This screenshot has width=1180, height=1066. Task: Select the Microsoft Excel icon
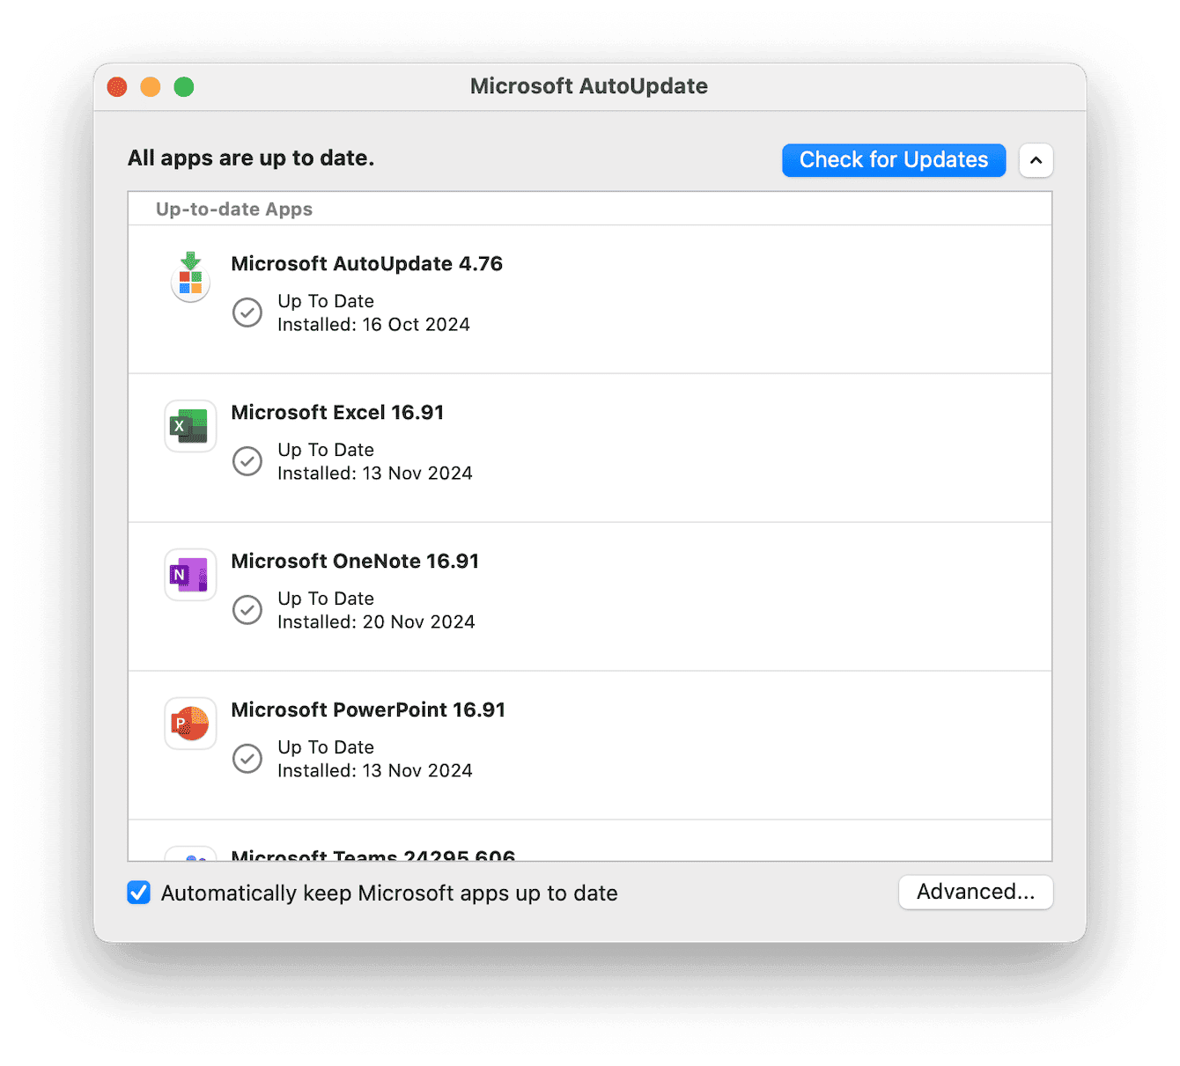point(190,425)
